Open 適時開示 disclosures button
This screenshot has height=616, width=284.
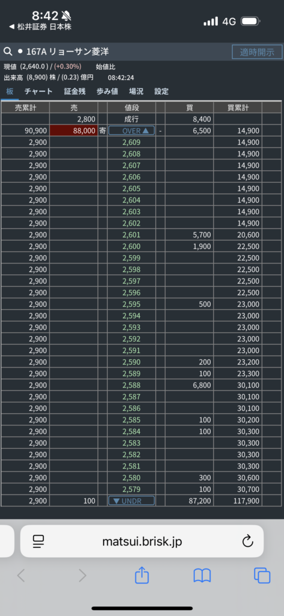pyautogui.click(x=257, y=52)
